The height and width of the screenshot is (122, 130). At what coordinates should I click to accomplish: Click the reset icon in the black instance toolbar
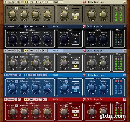(19, 26)
